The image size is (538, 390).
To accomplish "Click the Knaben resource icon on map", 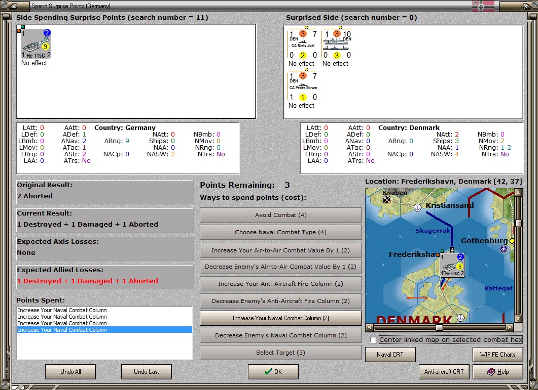I will [x=387, y=200].
